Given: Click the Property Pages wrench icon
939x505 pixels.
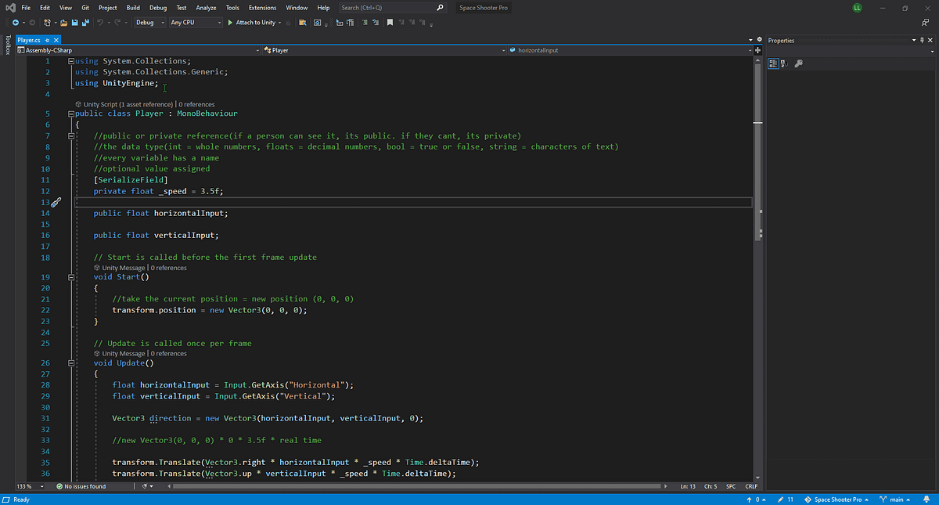Looking at the screenshot, I should (x=798, y=64).
